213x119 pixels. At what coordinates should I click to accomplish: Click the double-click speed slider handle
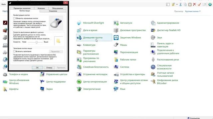[37, 42]
